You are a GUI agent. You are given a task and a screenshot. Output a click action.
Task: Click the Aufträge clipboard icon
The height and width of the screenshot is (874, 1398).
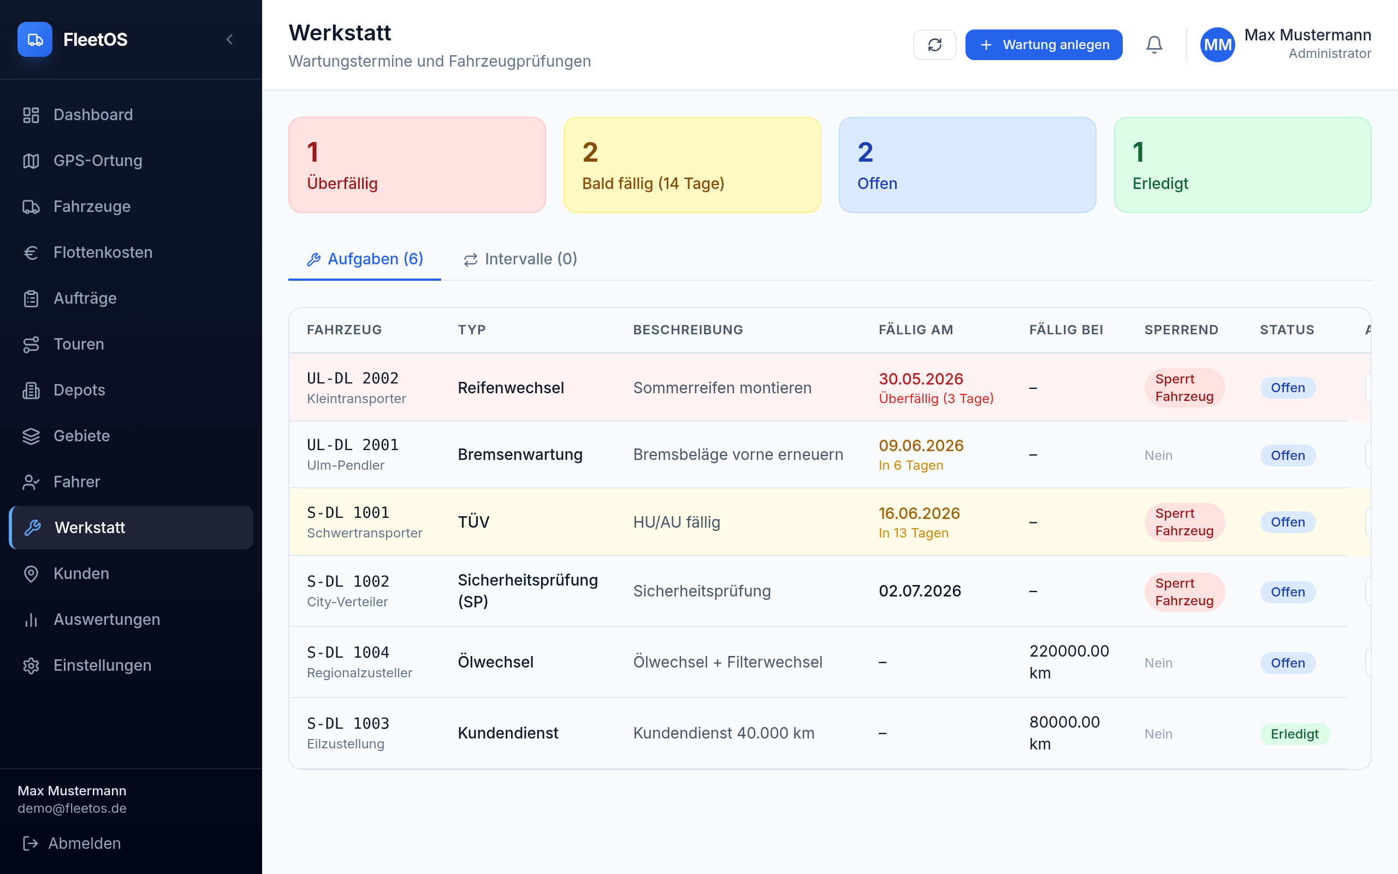click(x=31, y=298)
